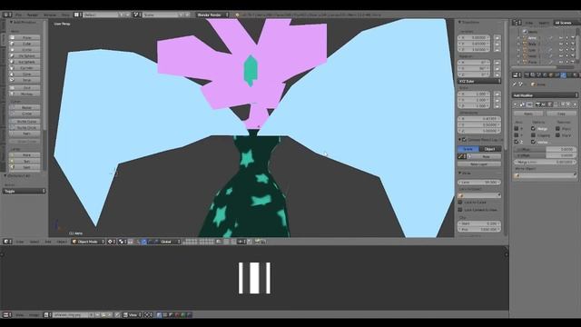Image resolution: width=581 pixels, height=327 pixels.
Task: Click the Sun lamp icon
Action: (x=12, y=162)
